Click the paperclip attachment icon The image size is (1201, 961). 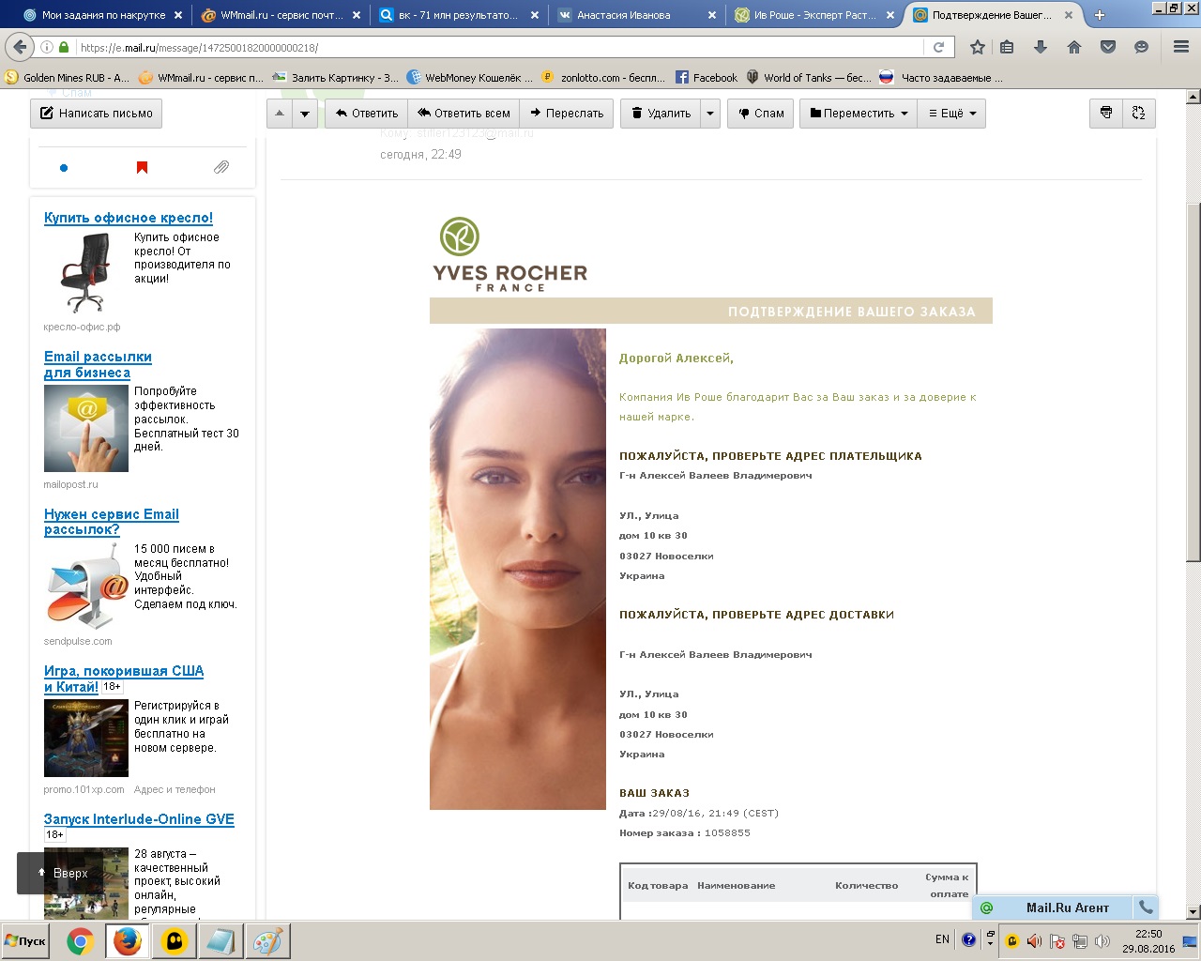(x=220, y=167)
